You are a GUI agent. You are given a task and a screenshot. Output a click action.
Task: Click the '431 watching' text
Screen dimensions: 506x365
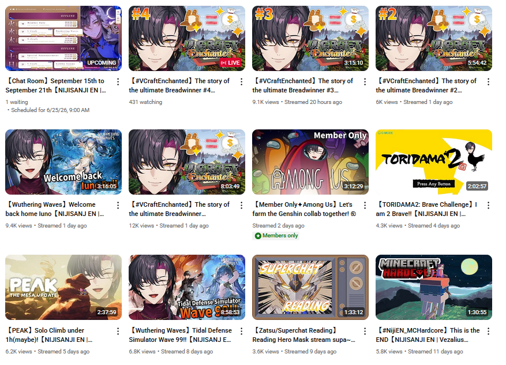click(x=145, y=102)
